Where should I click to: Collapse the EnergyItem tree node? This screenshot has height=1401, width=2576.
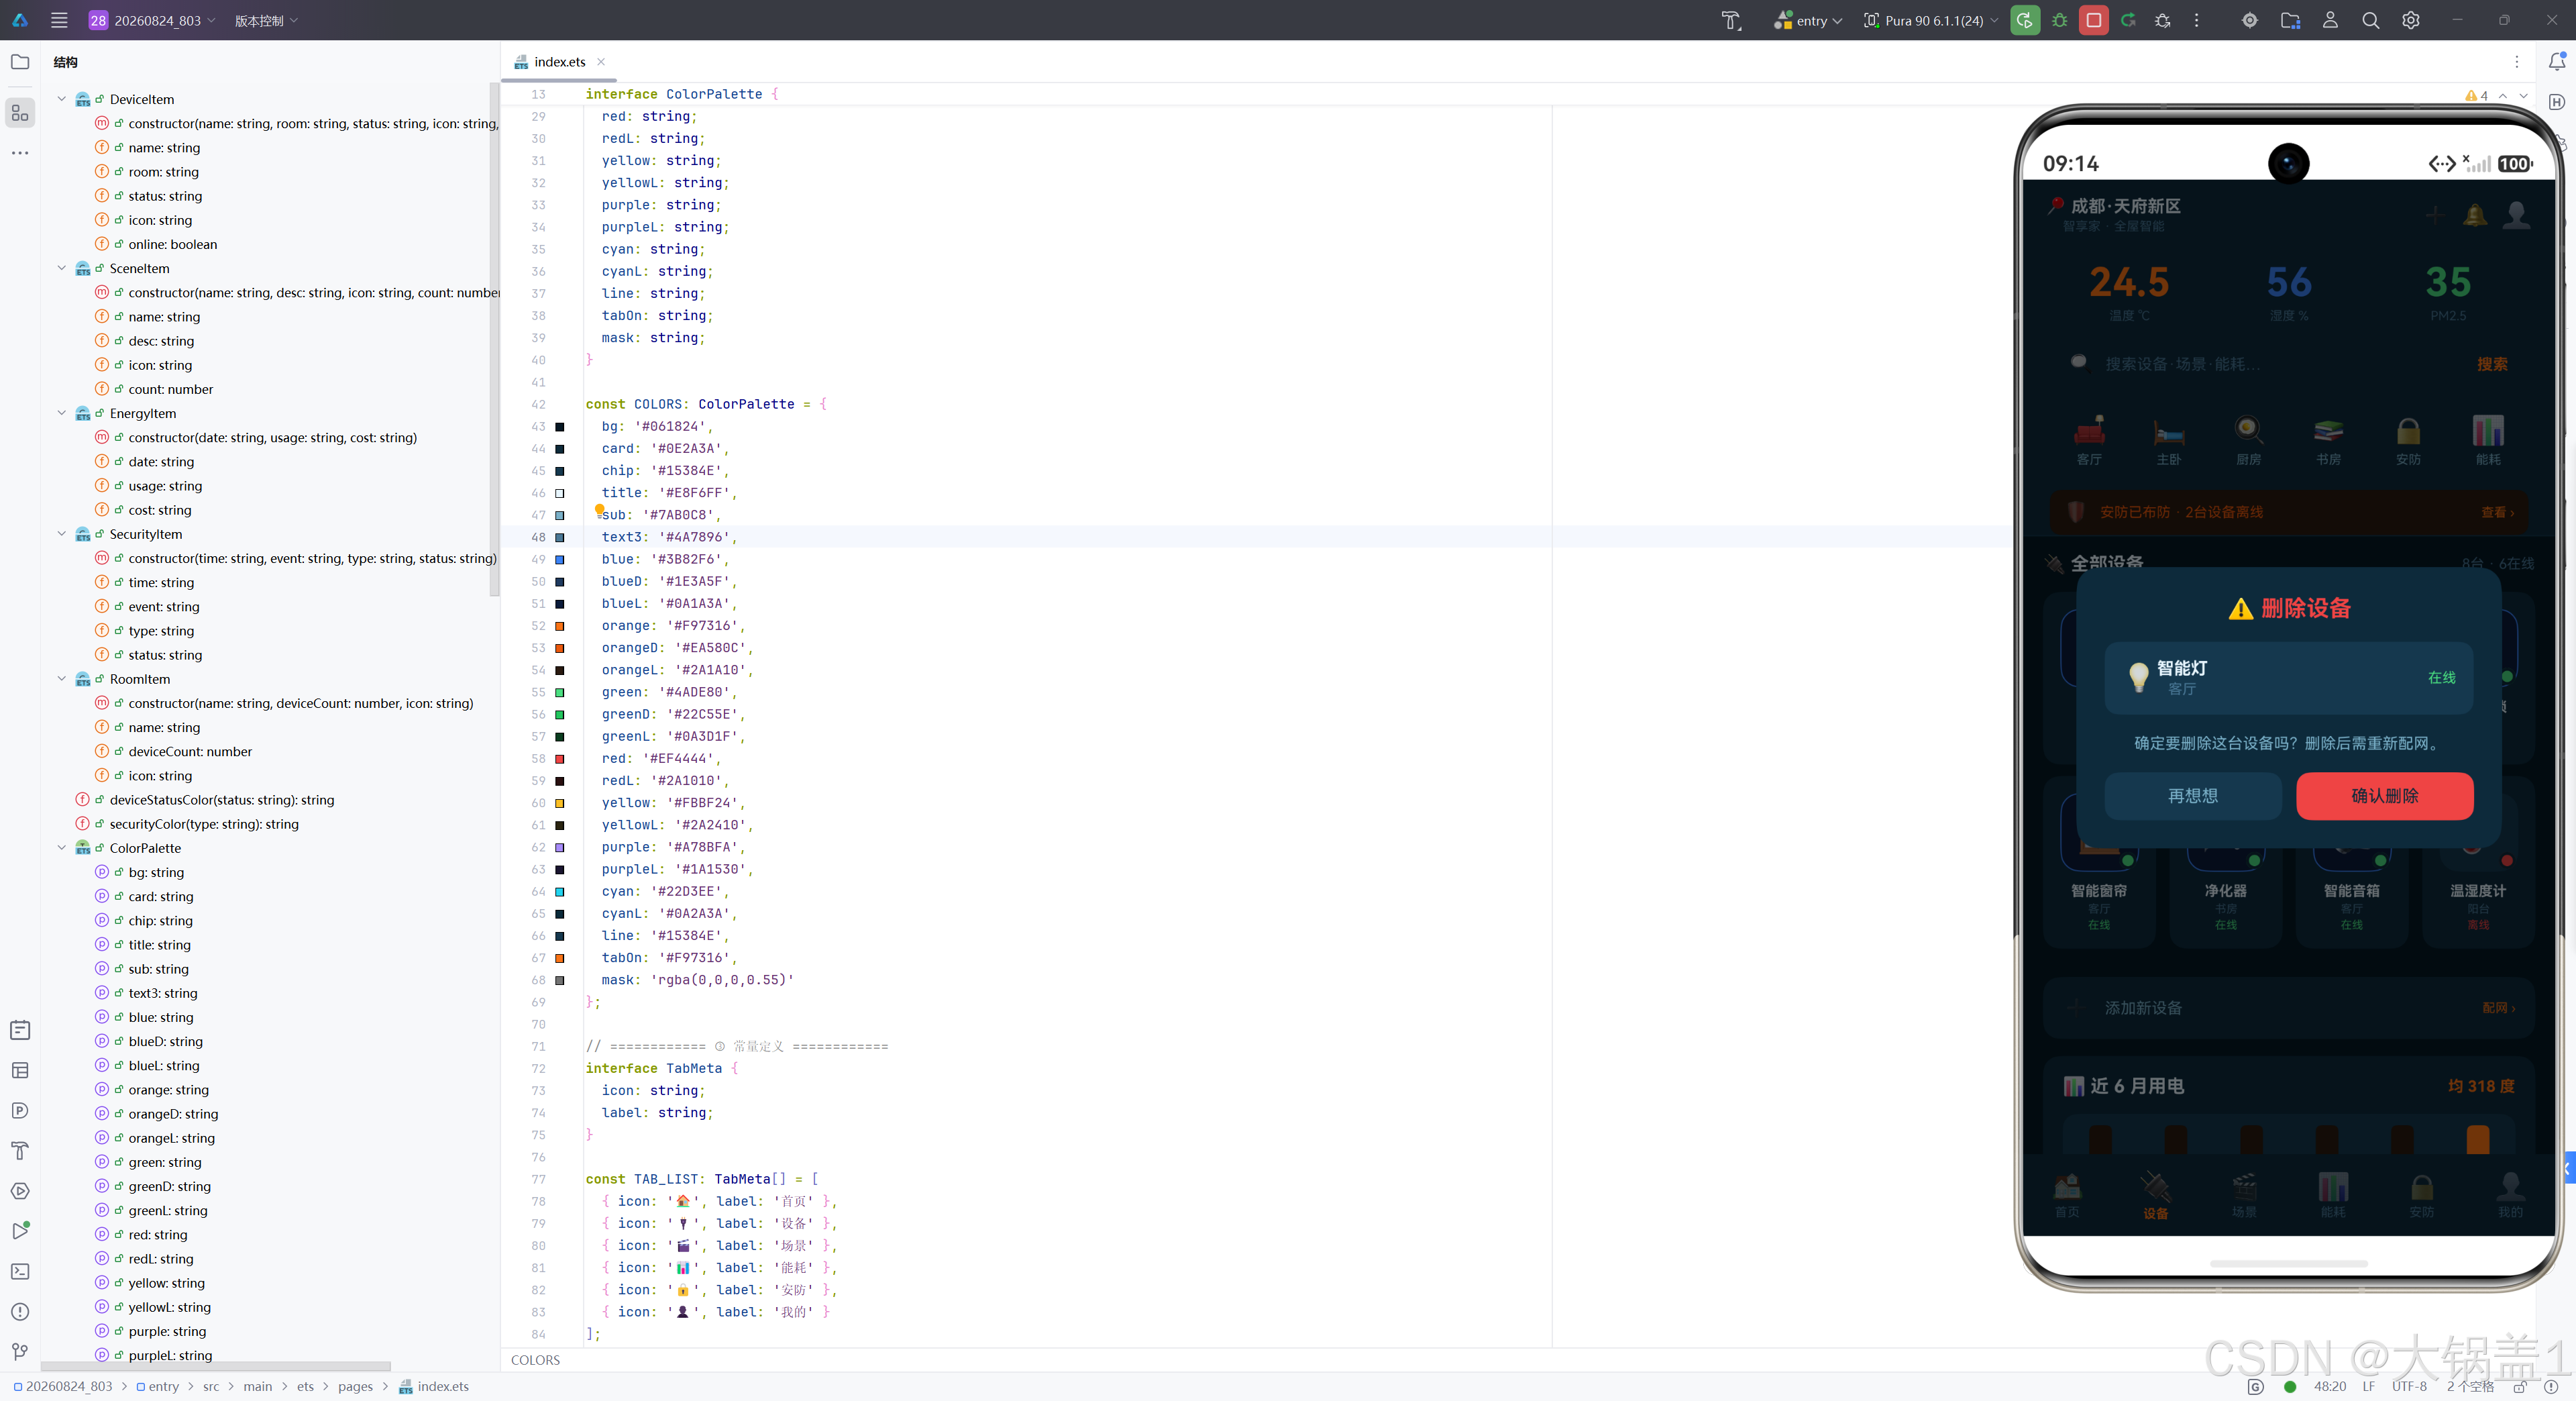62,413
